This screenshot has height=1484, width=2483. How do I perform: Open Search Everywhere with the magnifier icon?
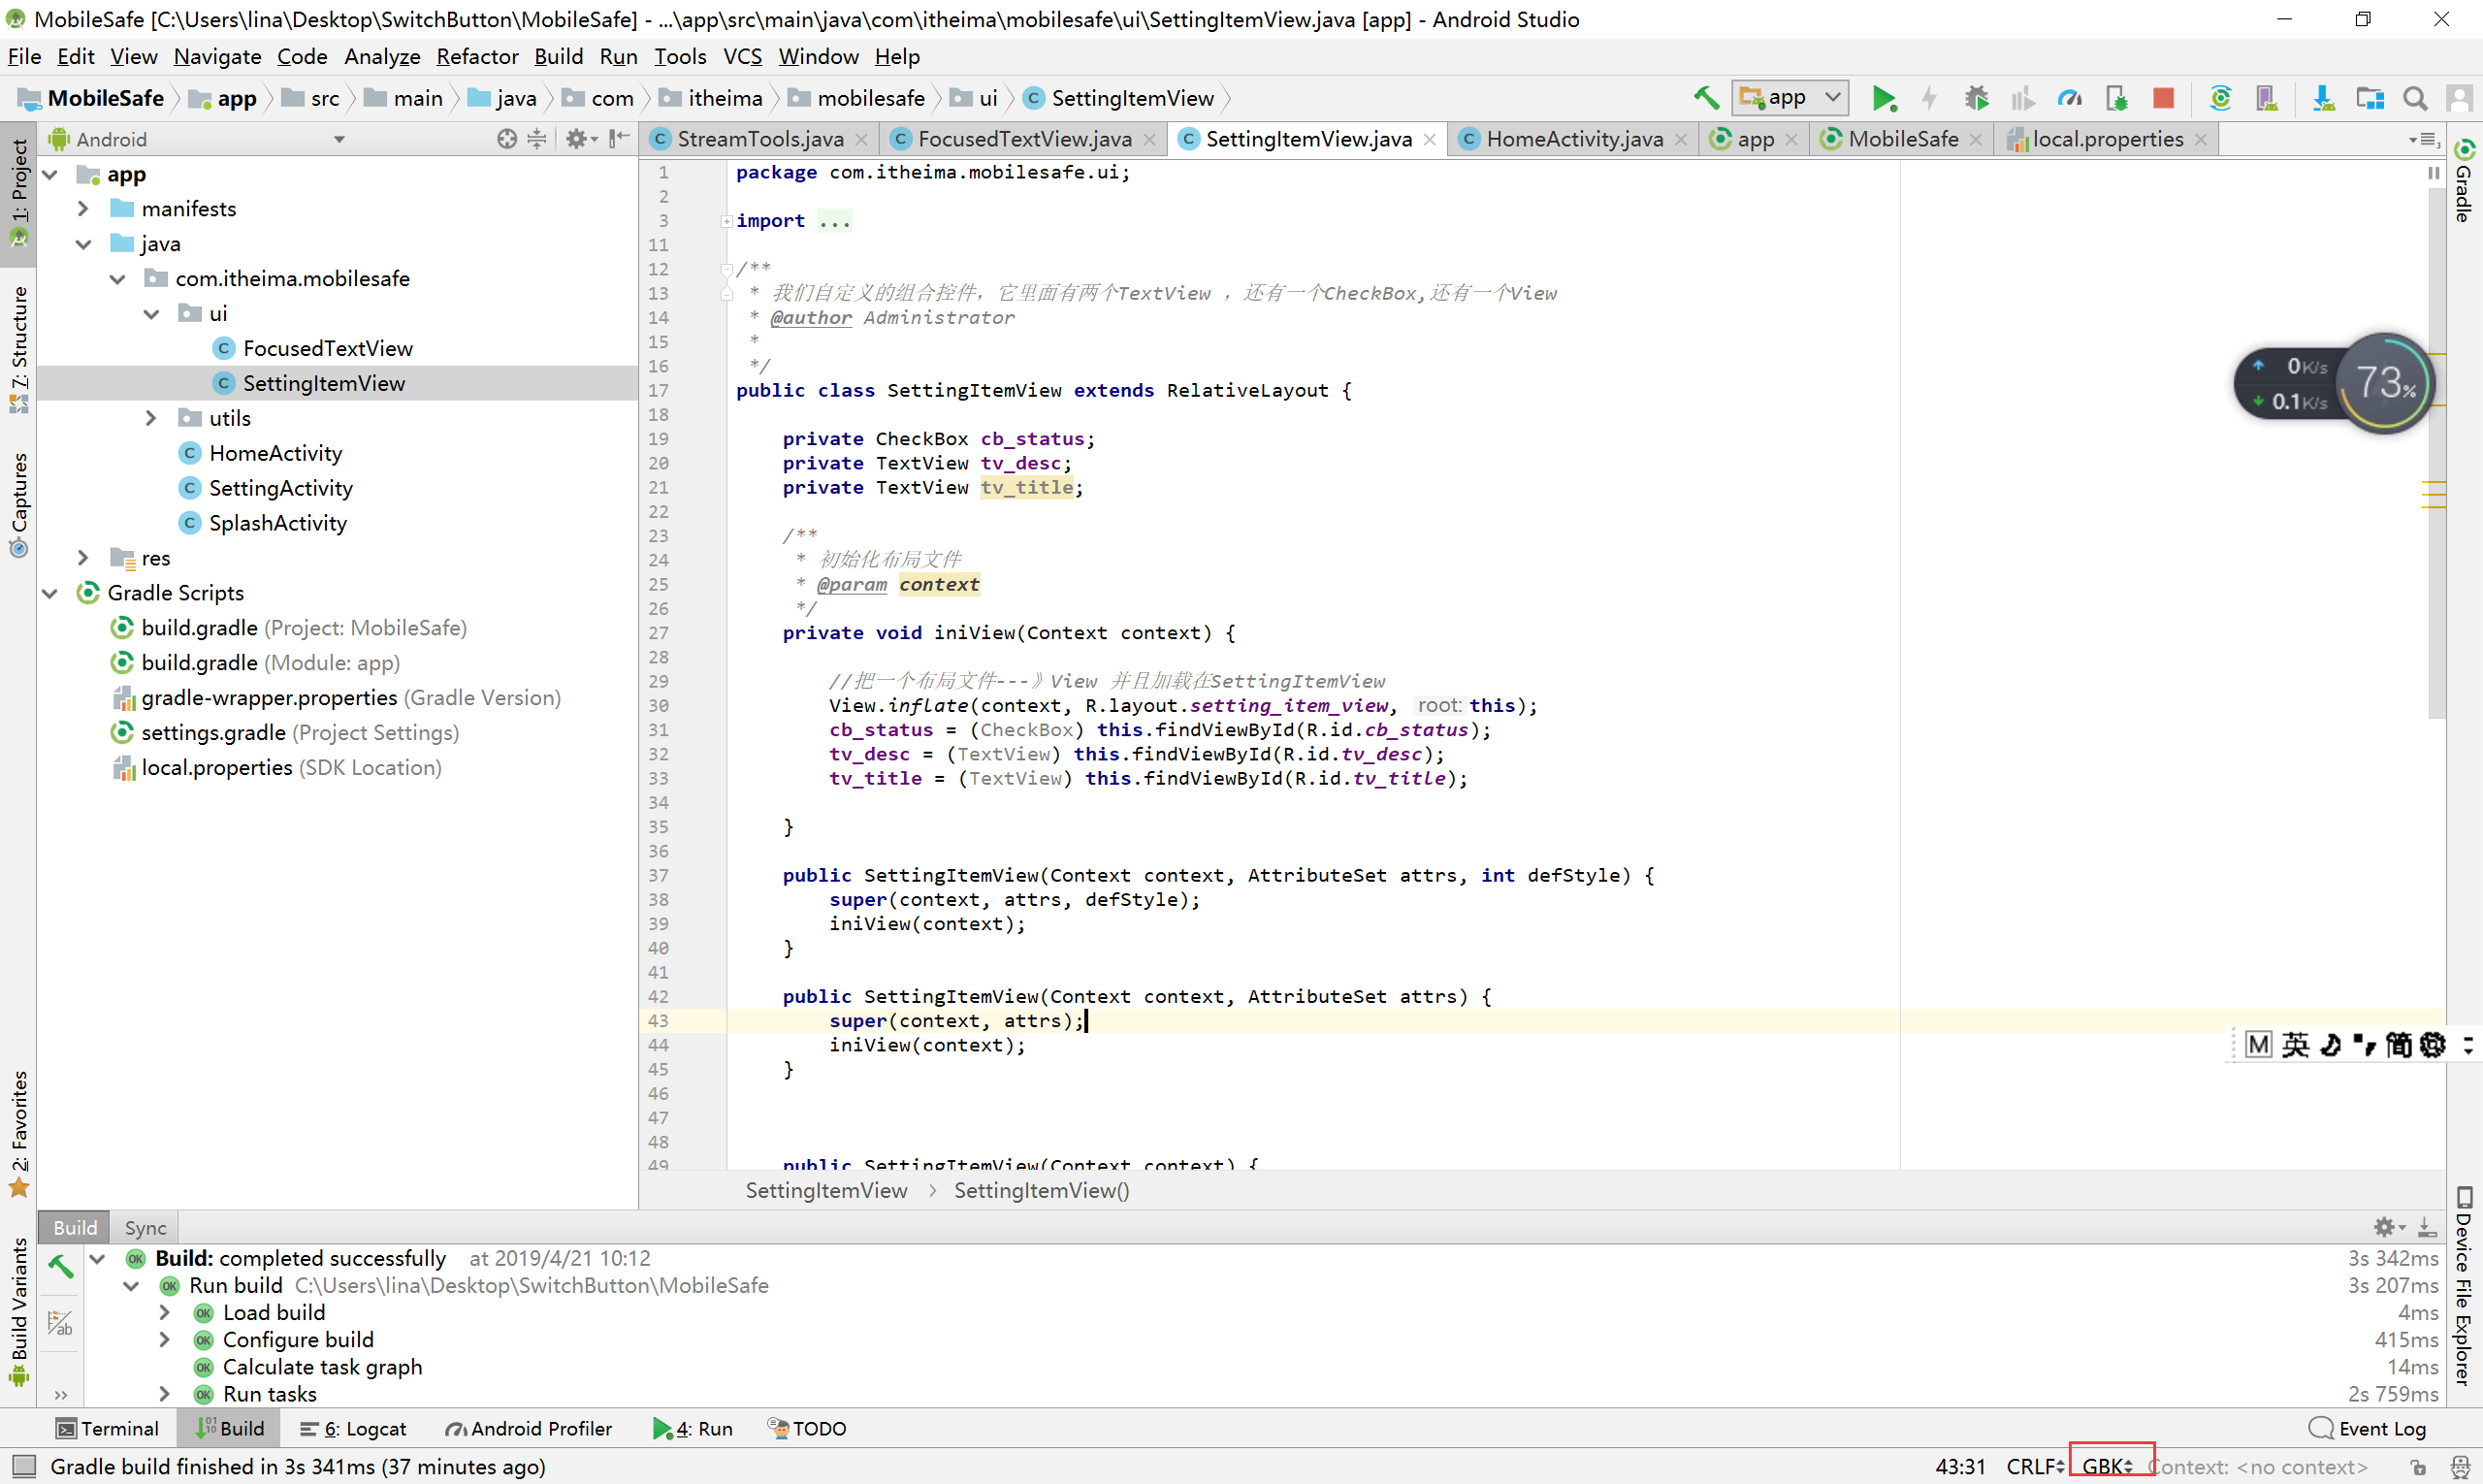[x=2414, y=97]
